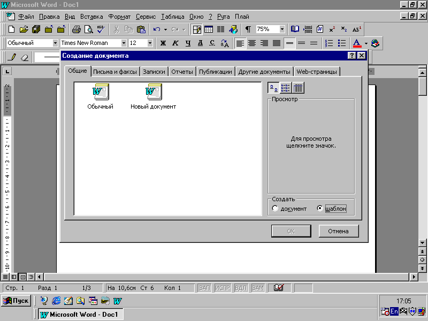The height and width of the screenshot is (321, 428).
Task: Click the numbered list icon
Action: point(329,43)
